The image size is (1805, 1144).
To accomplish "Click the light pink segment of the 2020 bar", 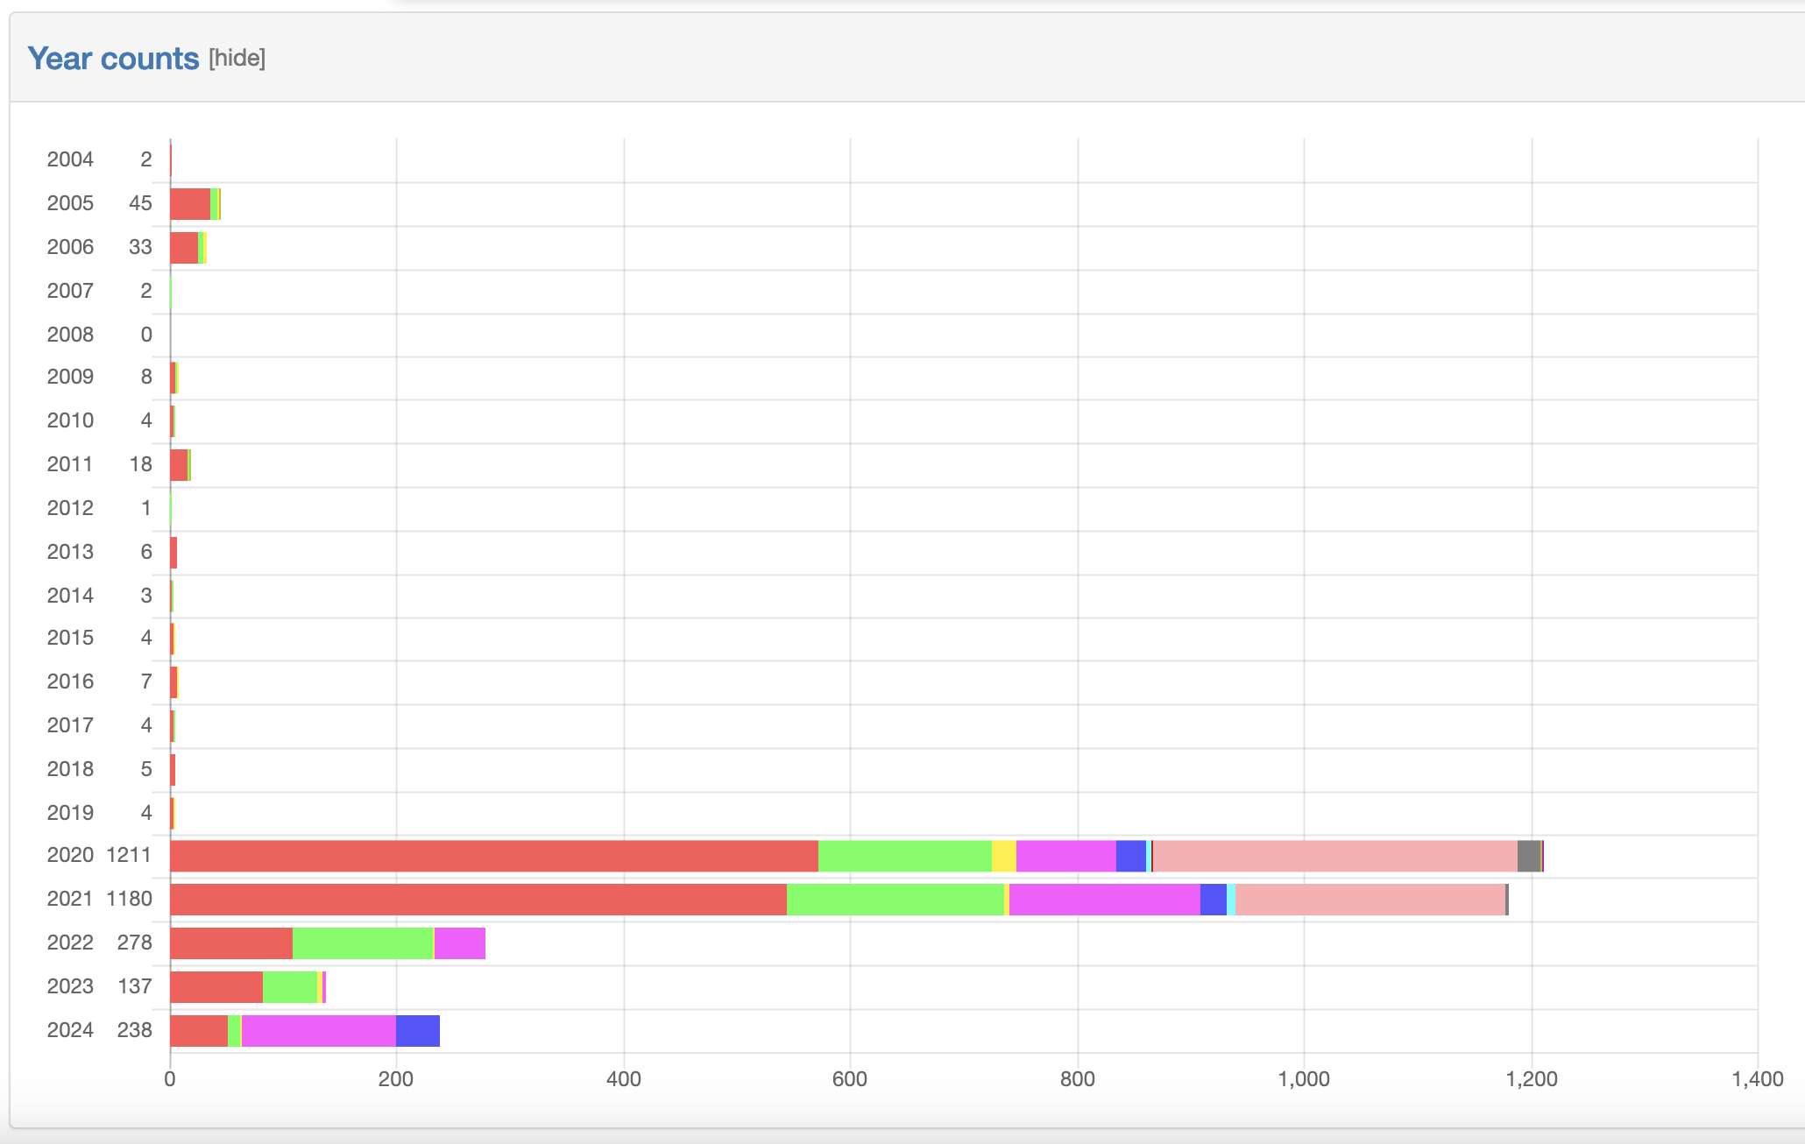I will (x=1335, y=856).
